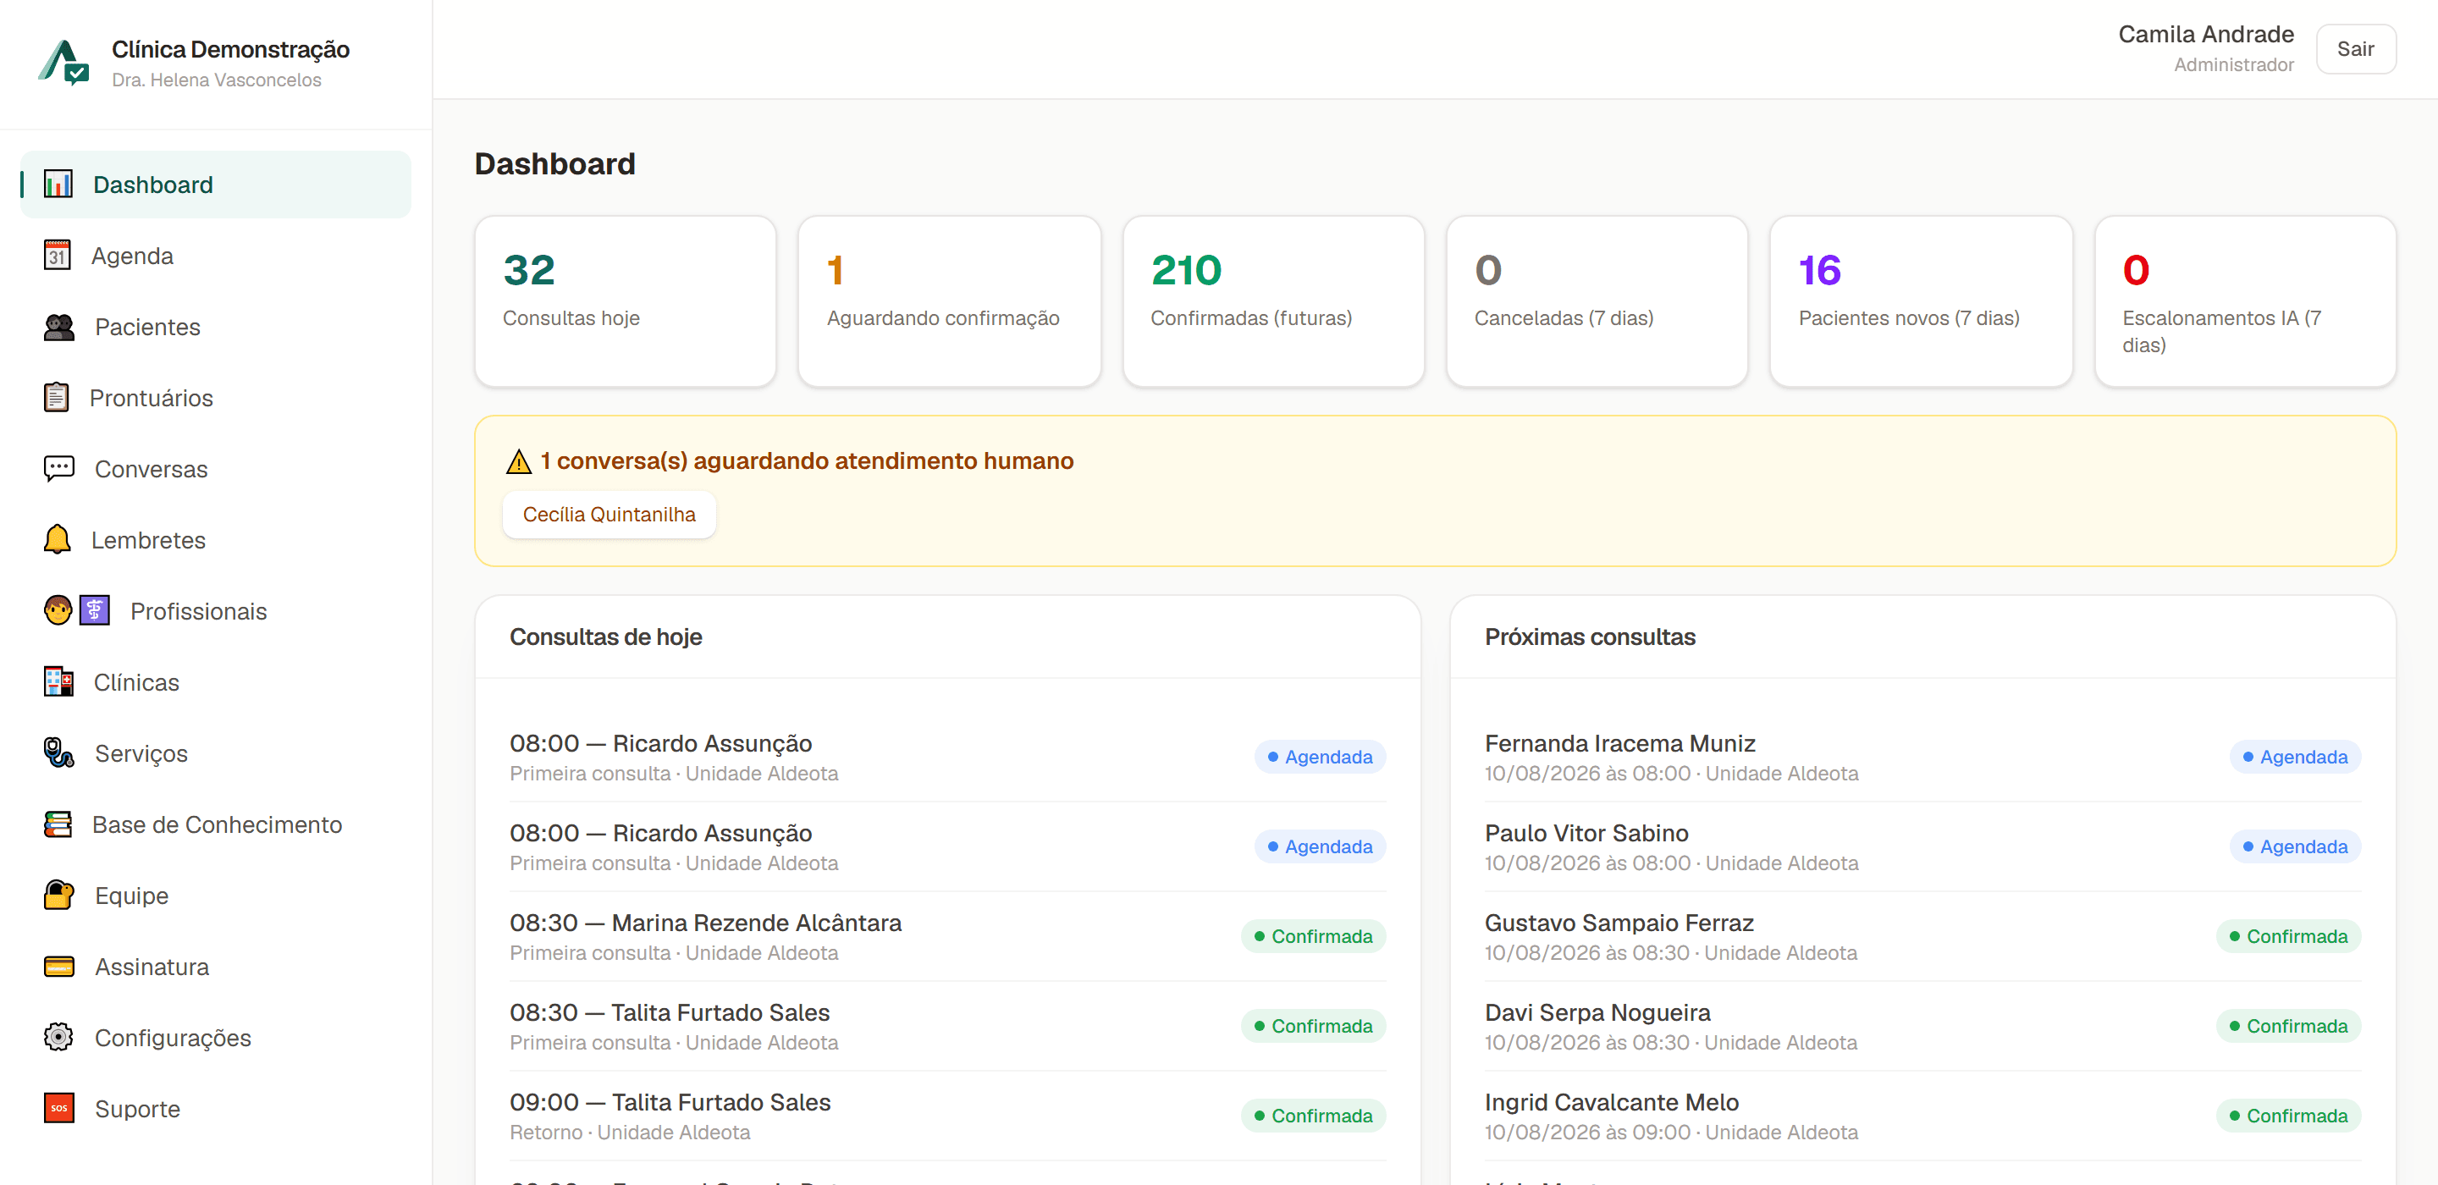Click the Assinatura credit card icon
Image resolution: width=2438 pixels, height=1185 pixels.
tap(58, 967)
